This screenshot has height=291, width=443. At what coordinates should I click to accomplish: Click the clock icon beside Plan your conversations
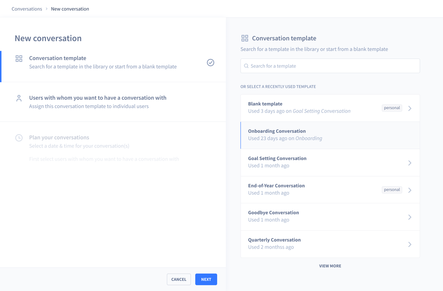[x=19, y=138]
